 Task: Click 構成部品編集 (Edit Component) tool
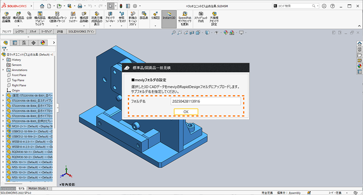tap(6, 17)
